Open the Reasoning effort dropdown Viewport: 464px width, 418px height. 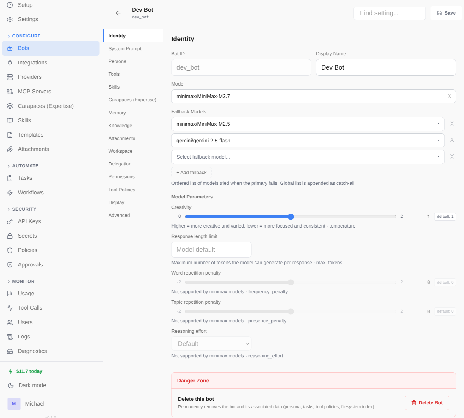[x=211, y=343]
